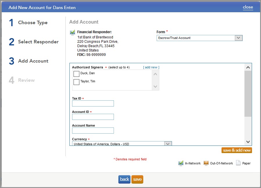Click the save button

137,179
